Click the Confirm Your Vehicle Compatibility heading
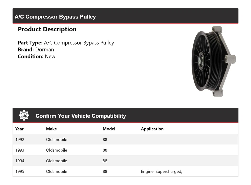Viewport: 251px width, 185px height. (x=81, y=116)
